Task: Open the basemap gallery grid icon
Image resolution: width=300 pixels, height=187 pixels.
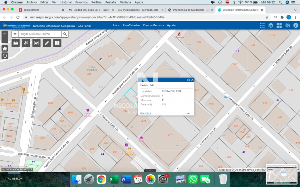Action: [x=279, y=25]
